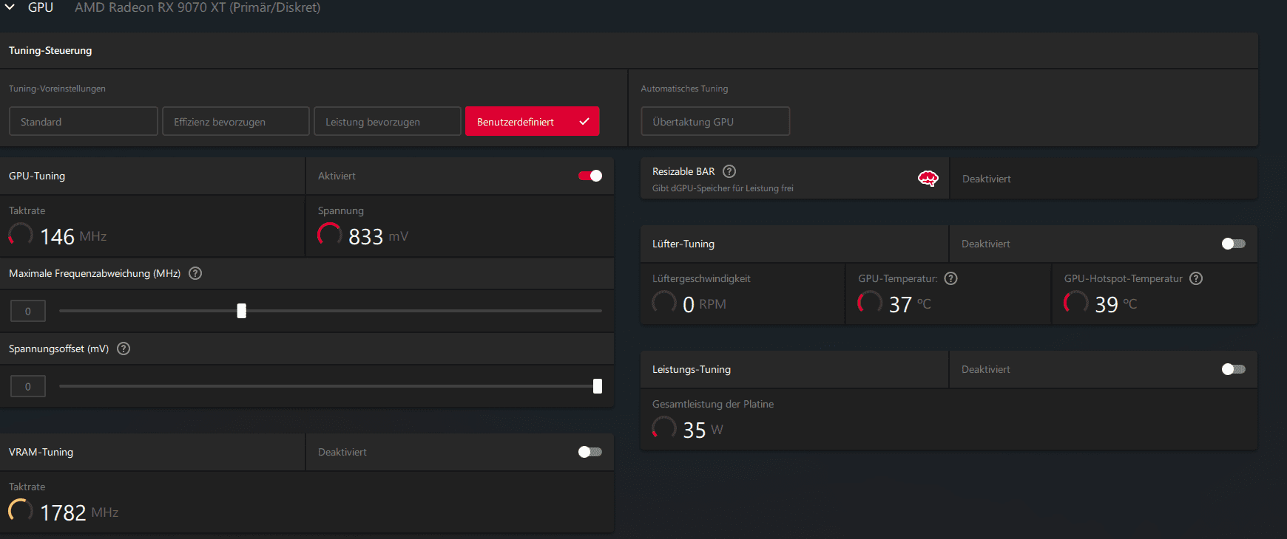Viewport: 1287px width, 539px height.
Task: Open help for GPU-Temperatur
Action: [951, 278]
